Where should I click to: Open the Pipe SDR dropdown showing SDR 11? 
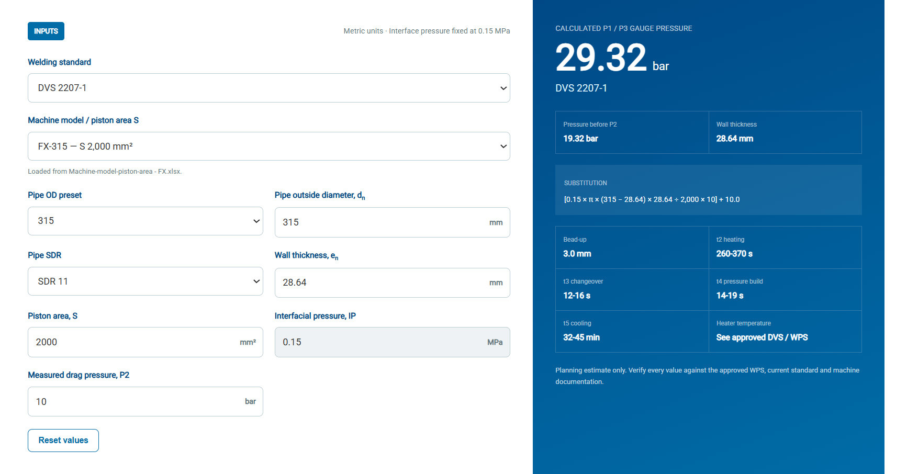point(145,281)
